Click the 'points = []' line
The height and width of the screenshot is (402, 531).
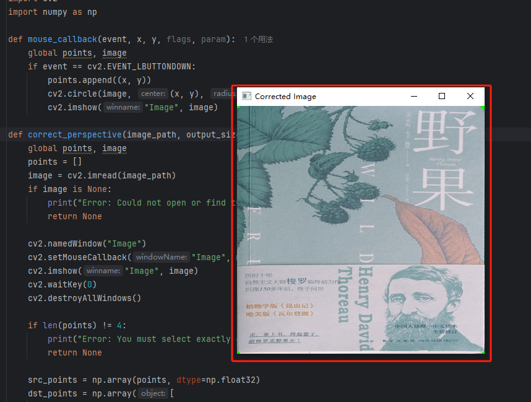point(55,162)
